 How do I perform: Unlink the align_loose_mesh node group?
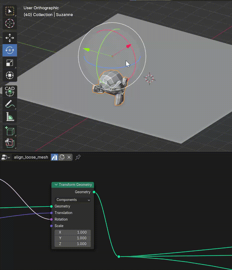(69, 157)
